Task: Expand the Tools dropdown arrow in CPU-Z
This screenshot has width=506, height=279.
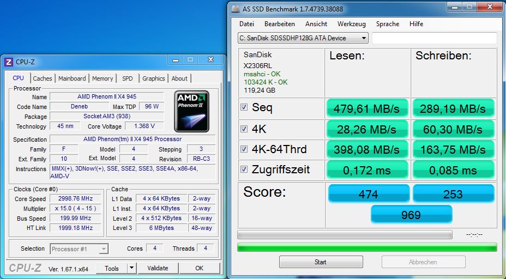Action: click(131, 268)
